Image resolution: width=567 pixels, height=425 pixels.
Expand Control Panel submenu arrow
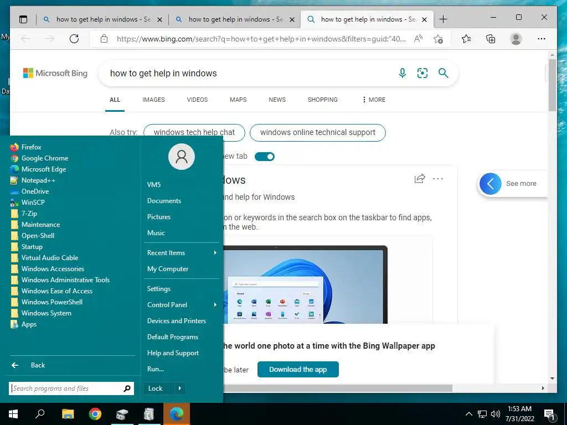(215, 305)
